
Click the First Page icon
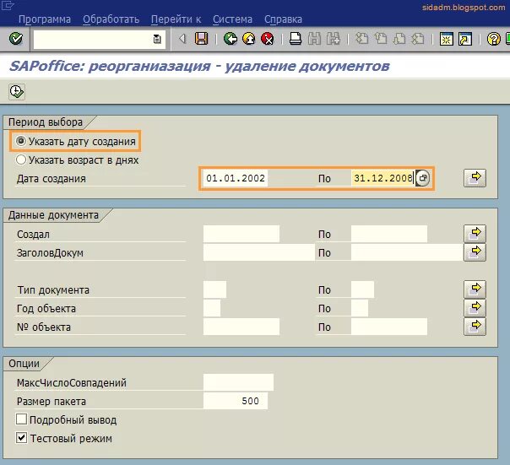coord(361,39)
